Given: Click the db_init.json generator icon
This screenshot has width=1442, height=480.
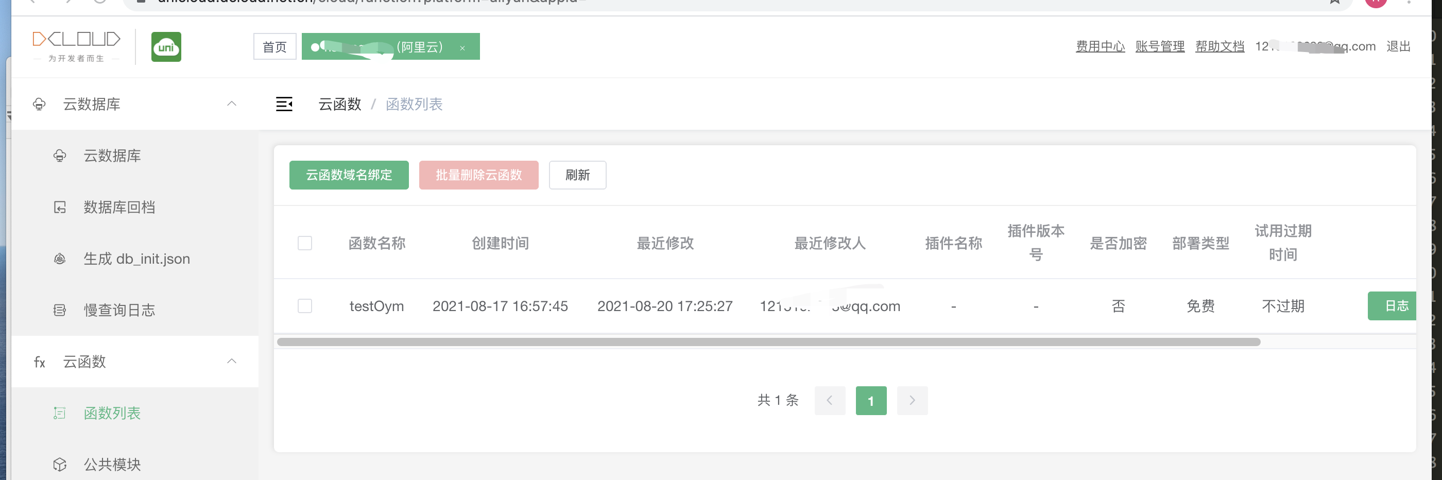Looking at the screenshot, I should (x=60, y=259).
